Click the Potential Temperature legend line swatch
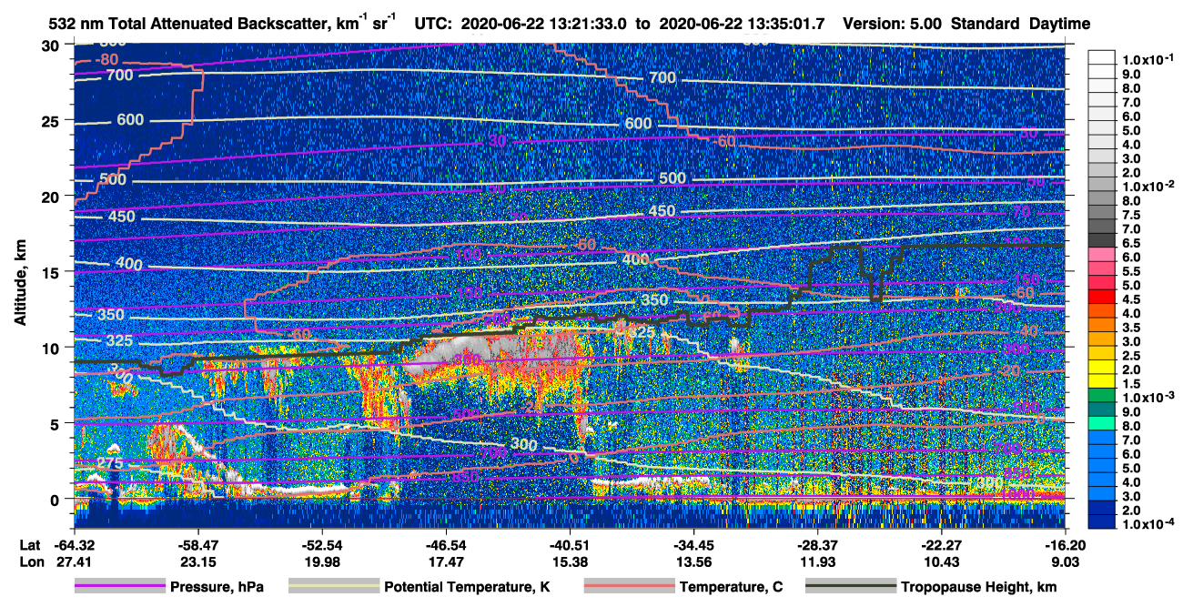Screen dimensions: 1183x607 [x=334, y=587]
